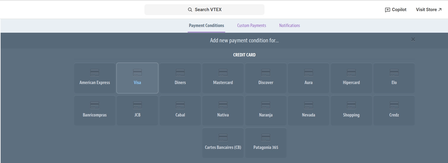
Task: Switch to the Custom Payments tab
Action: (x=252, y=26)
